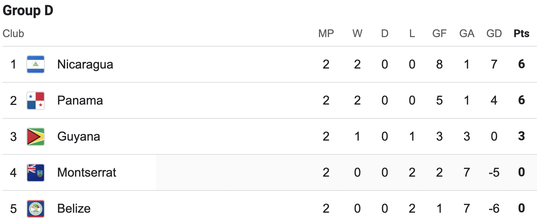Open the Panama team link
Viewport: 537px width, 224px height.
click(80, 100)
